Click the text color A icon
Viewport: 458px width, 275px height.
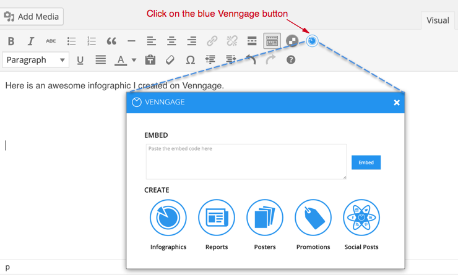(121, 61)
